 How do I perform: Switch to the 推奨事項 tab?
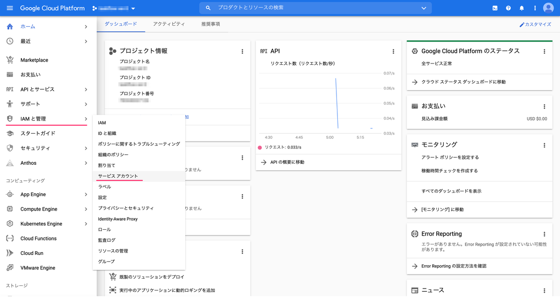210,24
